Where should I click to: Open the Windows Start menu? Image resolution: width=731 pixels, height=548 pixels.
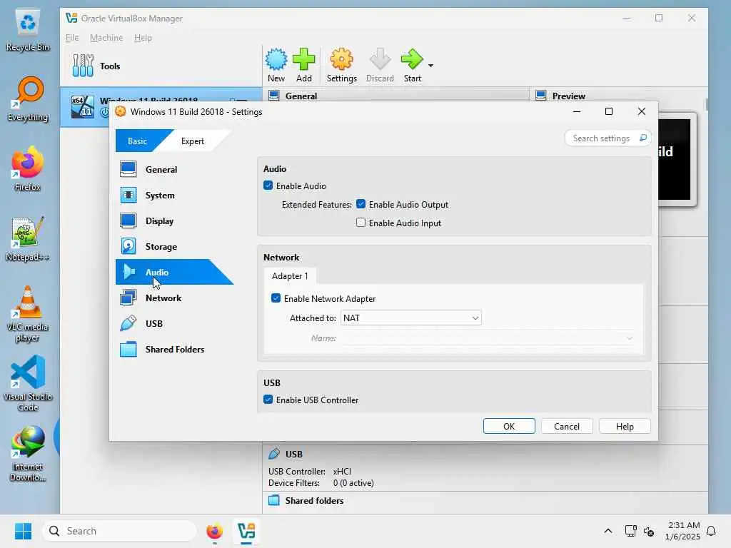click(23, 531)
